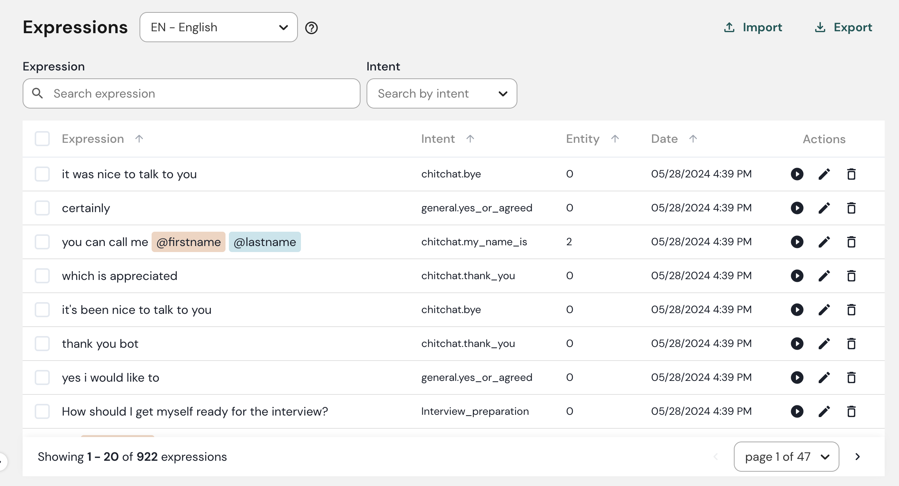Screen dimensions: 899x486
Task: Delete the 'yes i would like to' row
Action: [x=851, y=377]
